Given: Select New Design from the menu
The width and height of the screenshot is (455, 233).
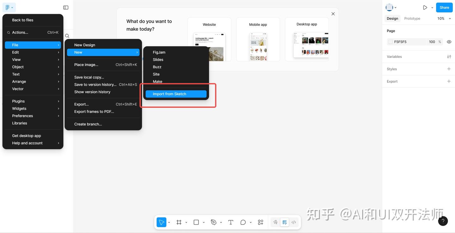Looking at the screenshot, I should coord(84,45).
